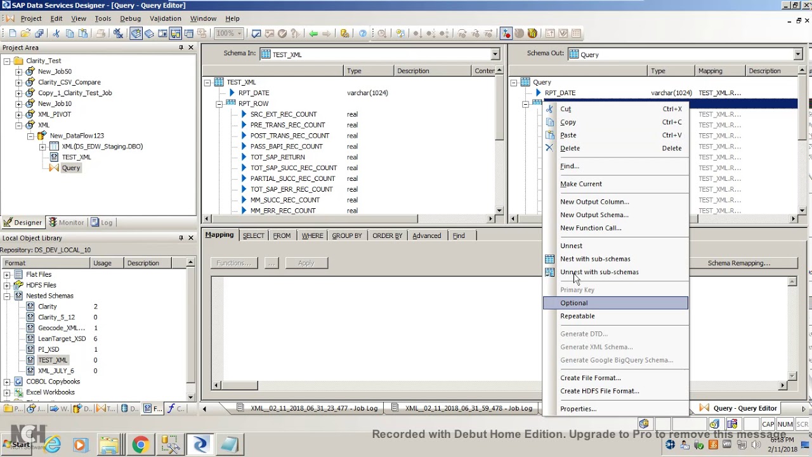Open the Debug menu
Viewport: 812px width, 457px height.
tap(130, 18)
